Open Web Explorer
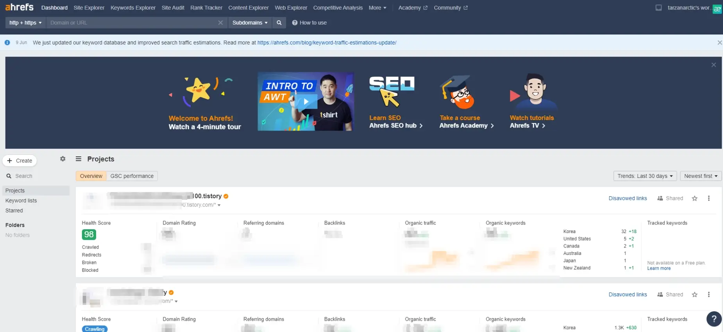723x332 pixels. coord(291,8)
